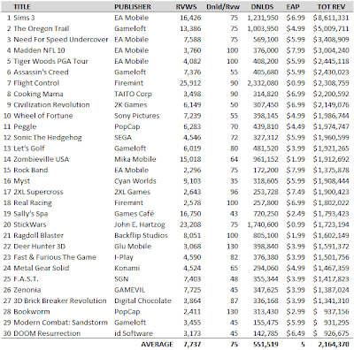
Task: Click the $7.49 price for 2XL Supercross
Action: click(x=296, y=192)
